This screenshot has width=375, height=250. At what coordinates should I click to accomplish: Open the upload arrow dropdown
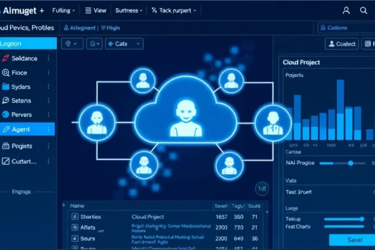pyautogui.click(x=72, y=44)
